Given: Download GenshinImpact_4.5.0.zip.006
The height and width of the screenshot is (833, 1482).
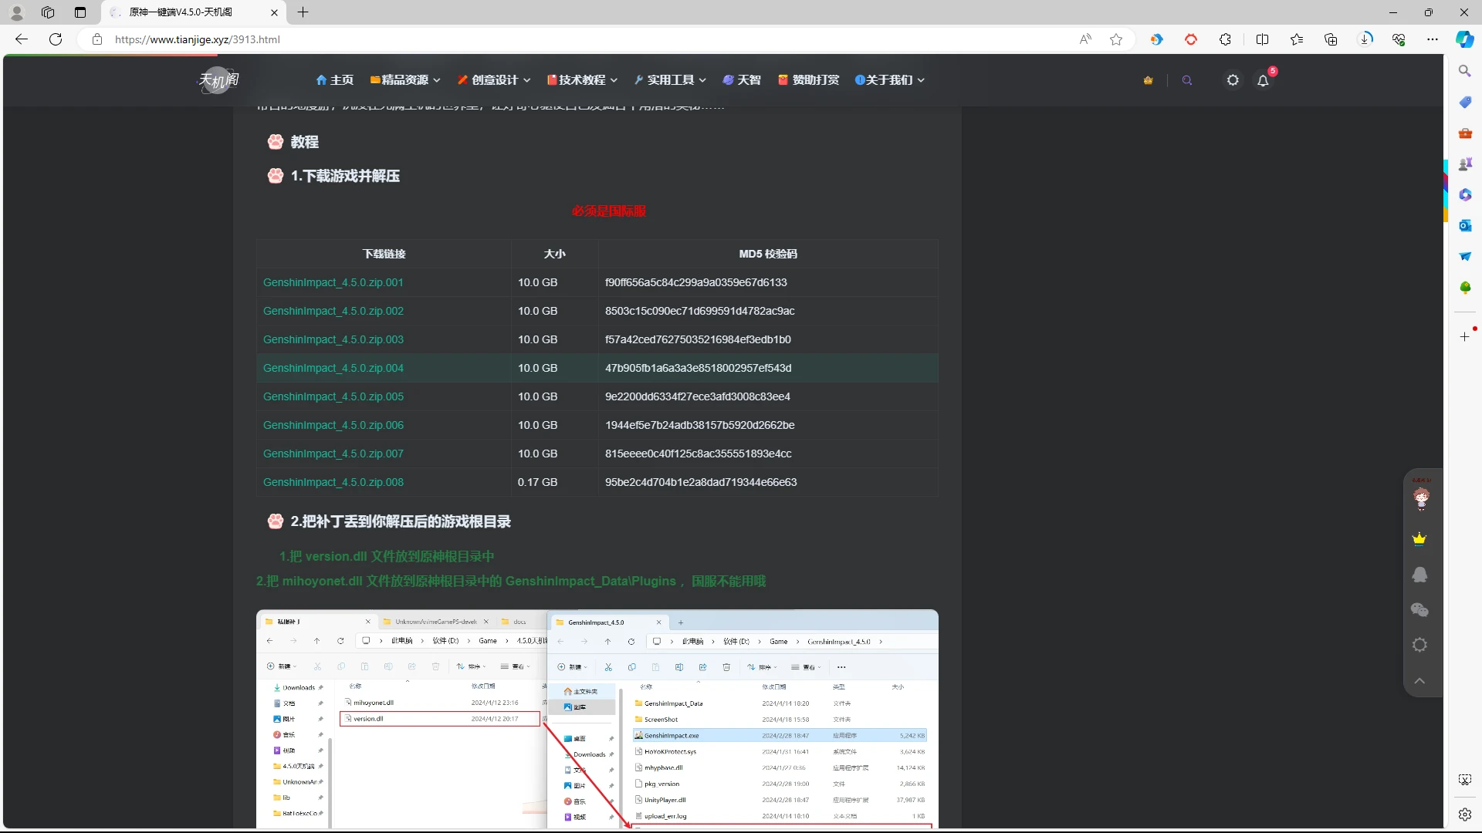Looking at the screenshot, I should 333,425.
